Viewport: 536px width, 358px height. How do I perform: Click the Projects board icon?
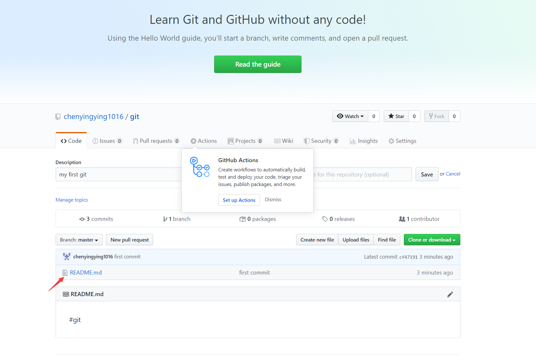(x=231, y=141)
